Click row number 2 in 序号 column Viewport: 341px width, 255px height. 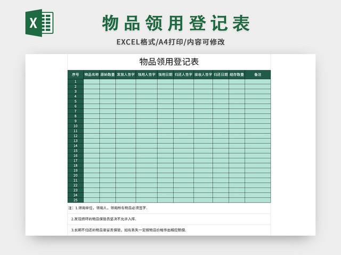point(76,87)
